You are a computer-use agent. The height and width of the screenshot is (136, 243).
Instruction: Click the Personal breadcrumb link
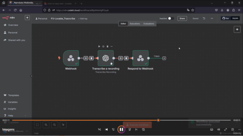(x=41, y=19)
